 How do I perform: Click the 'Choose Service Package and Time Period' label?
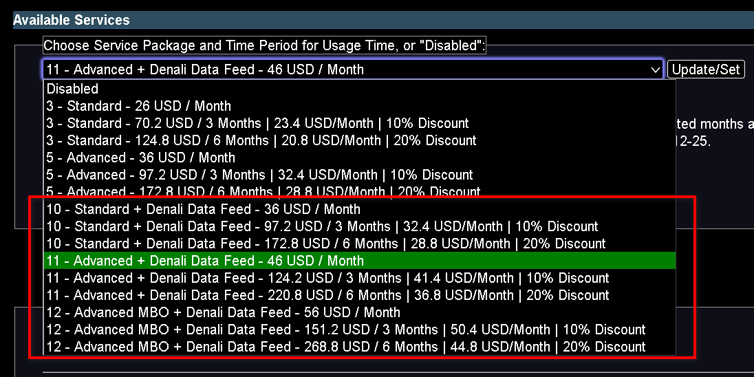(x=264, y=45)
